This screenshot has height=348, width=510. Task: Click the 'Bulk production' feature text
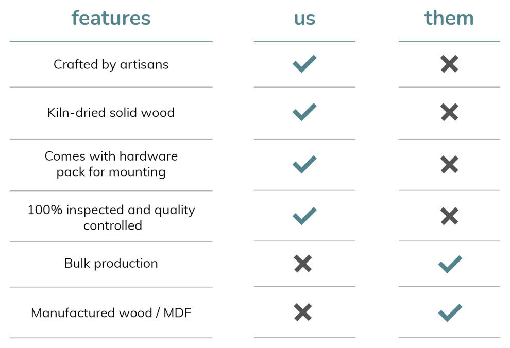tap(111, 264)
